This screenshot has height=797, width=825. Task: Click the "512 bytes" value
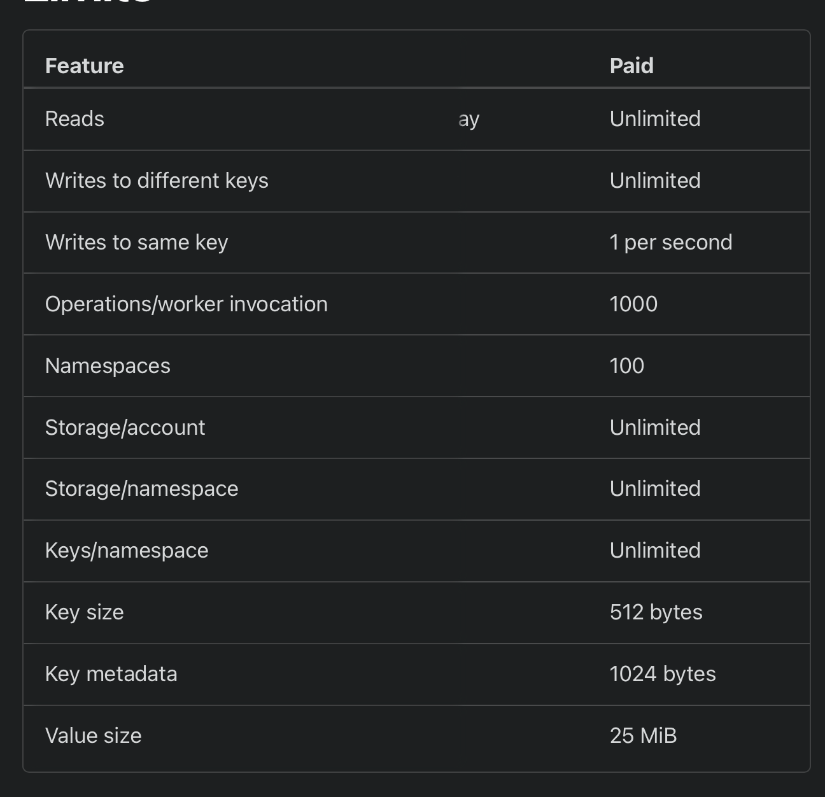click(656, 612)
